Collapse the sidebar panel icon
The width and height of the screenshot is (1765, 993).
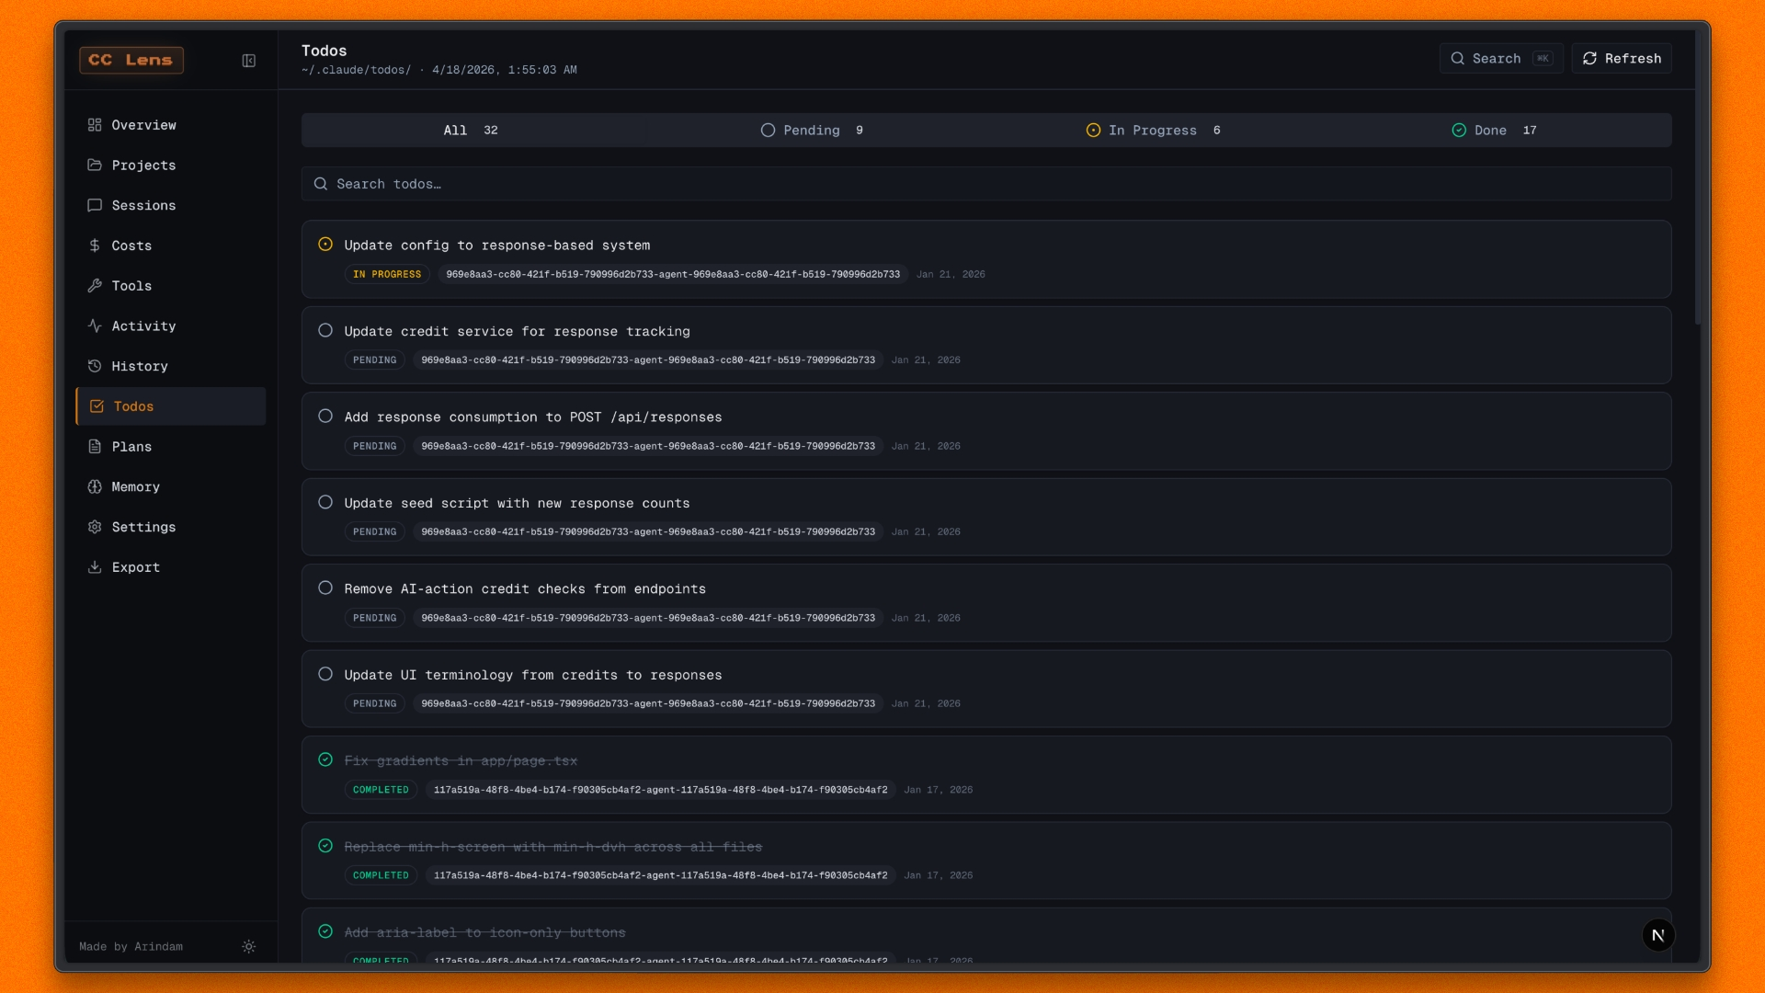point(248,61)
